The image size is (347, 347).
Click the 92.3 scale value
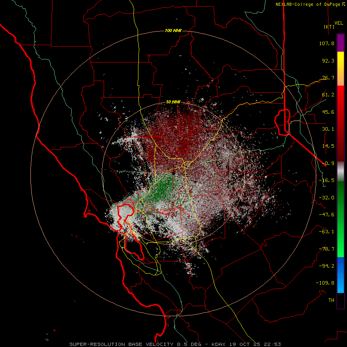coord(328,61)
